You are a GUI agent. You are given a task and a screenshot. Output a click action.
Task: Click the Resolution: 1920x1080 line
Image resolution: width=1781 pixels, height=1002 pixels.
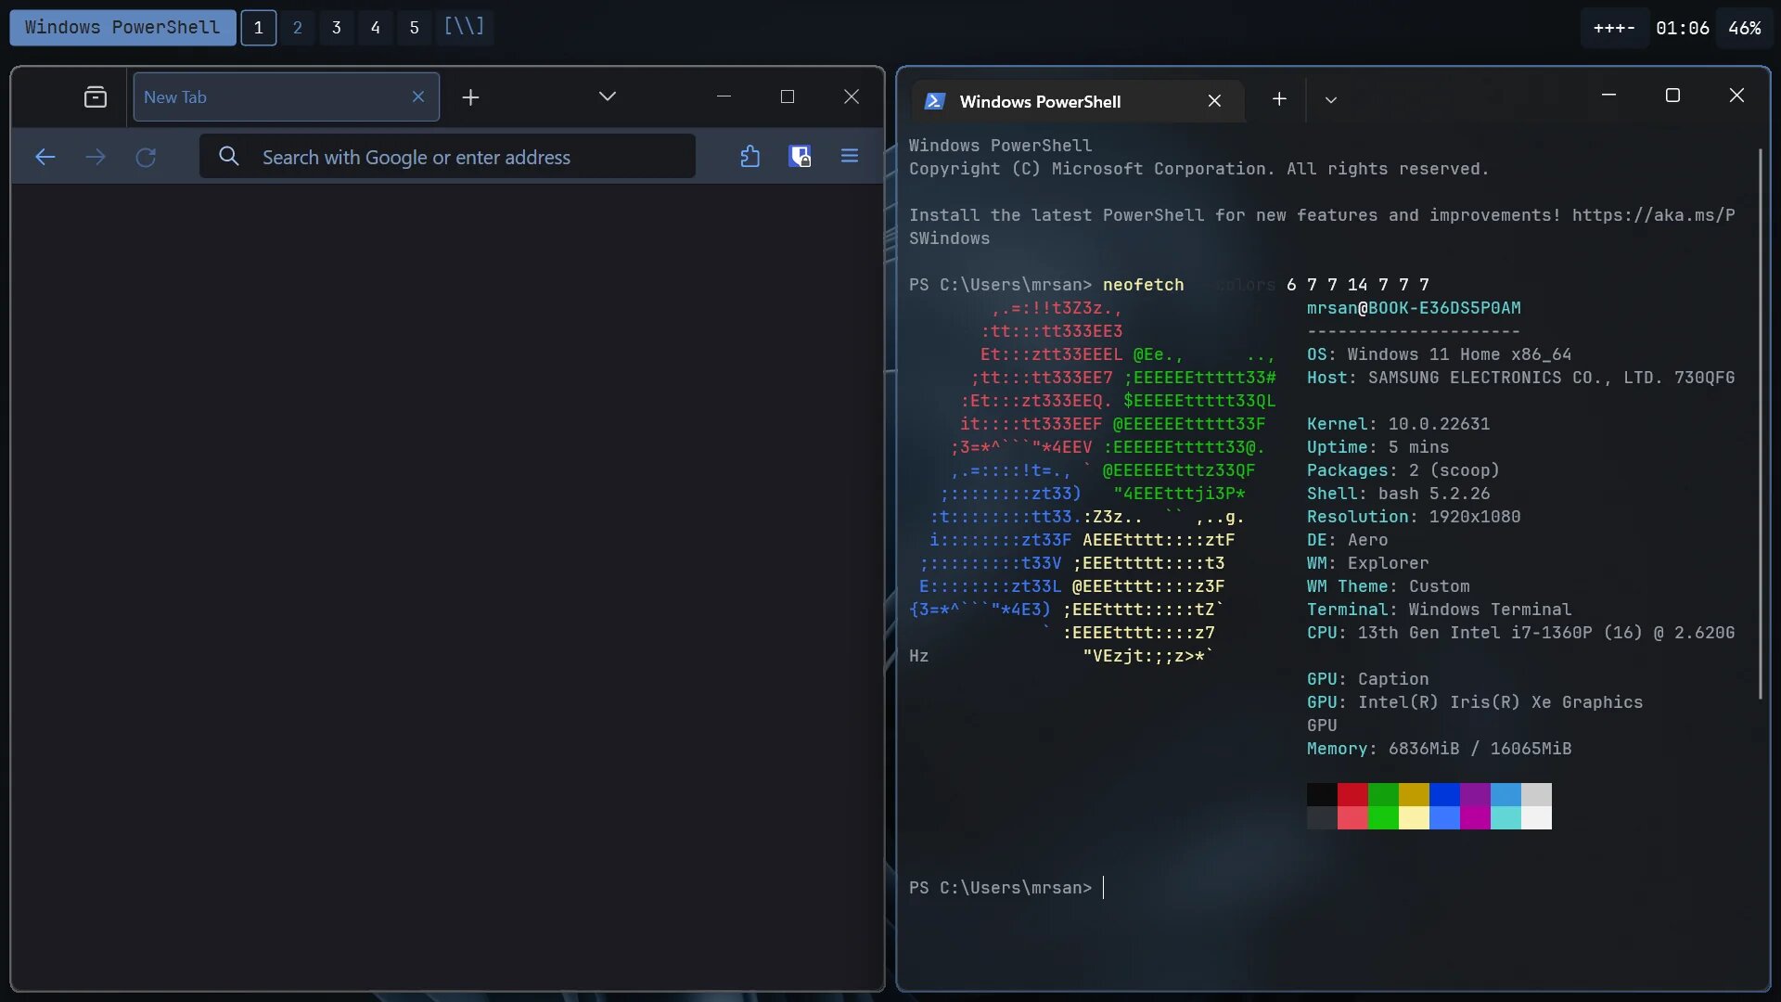(x=1414, y=517)
